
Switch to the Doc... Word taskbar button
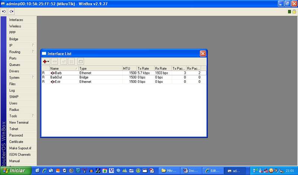coord(191,171)
